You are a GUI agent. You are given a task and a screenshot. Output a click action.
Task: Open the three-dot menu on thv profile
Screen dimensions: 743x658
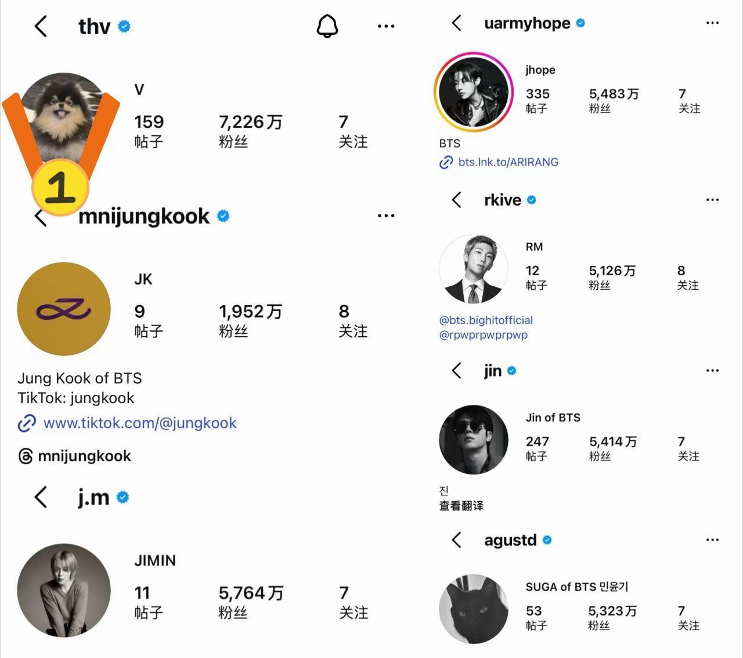386,26
